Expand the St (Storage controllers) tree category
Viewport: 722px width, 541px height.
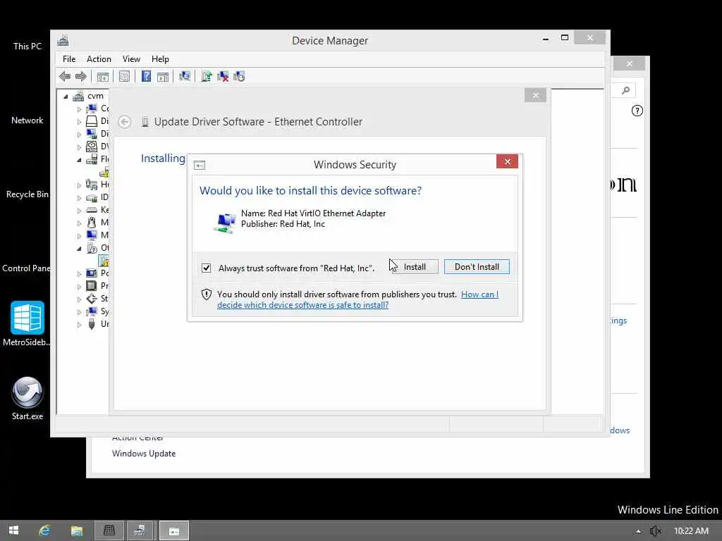point(79,299)
